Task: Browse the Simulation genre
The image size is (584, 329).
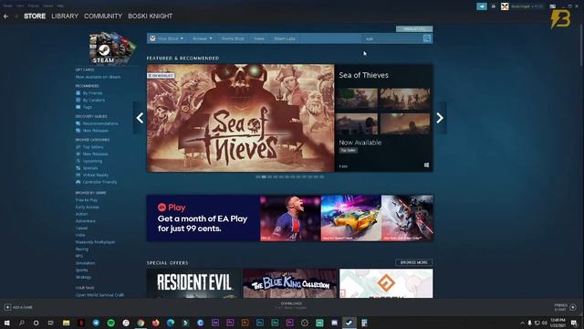Action: point(85,263)
